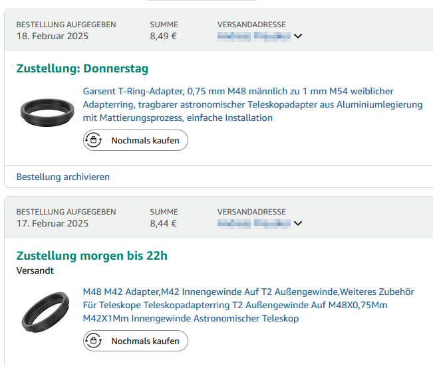Click the Zustellung: Donnerstag delivery heading
The image size is (433, 366).
(x=82, y=68)
